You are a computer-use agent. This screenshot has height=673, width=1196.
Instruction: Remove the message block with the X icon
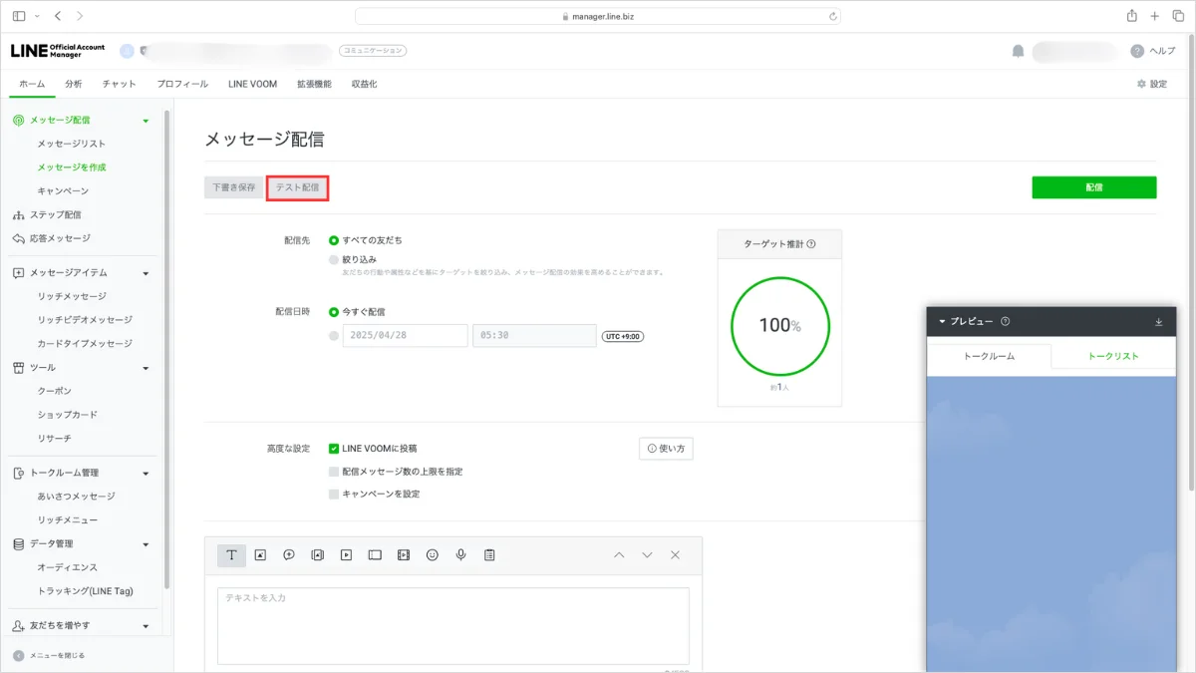pyautogui.click(x=675, y=555)
